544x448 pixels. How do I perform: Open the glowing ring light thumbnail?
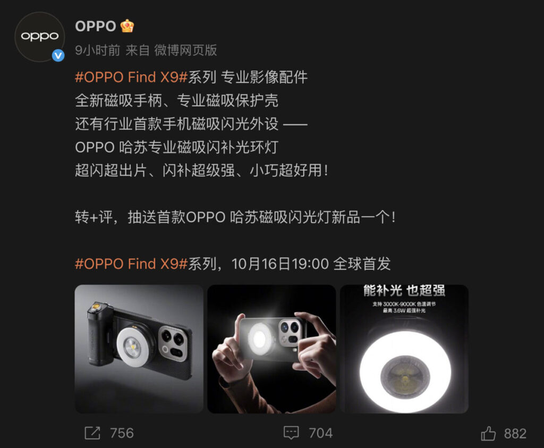coord(404,349)
